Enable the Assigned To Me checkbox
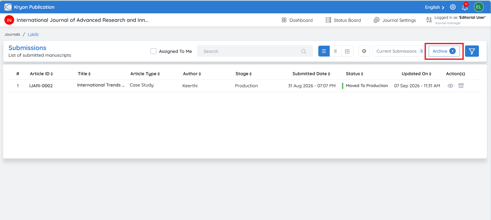 pos(153,51)
